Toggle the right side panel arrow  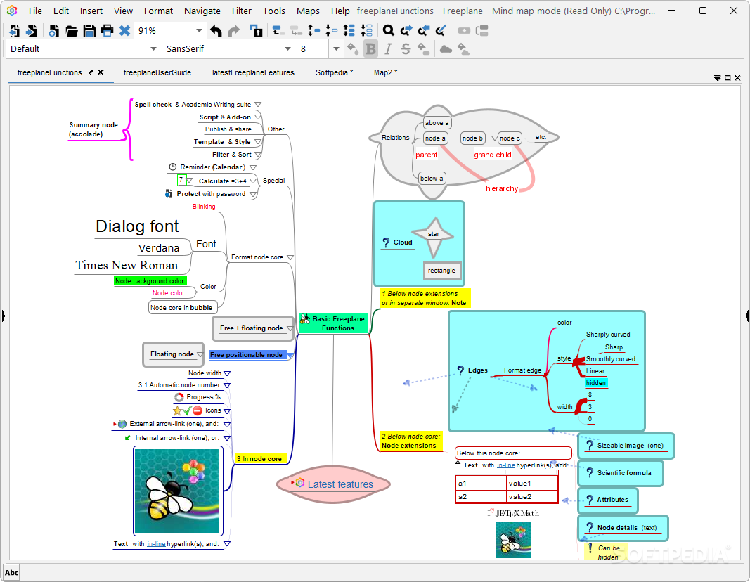click(x=747, y=316)
